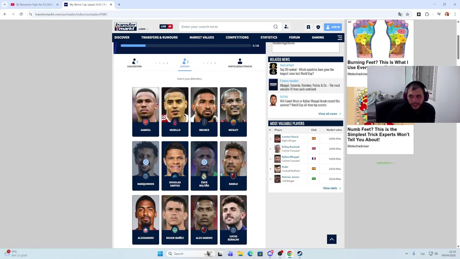Click the search magnifier icon
460x259 pixels.
pyautogui.click(x=276, y=27)
